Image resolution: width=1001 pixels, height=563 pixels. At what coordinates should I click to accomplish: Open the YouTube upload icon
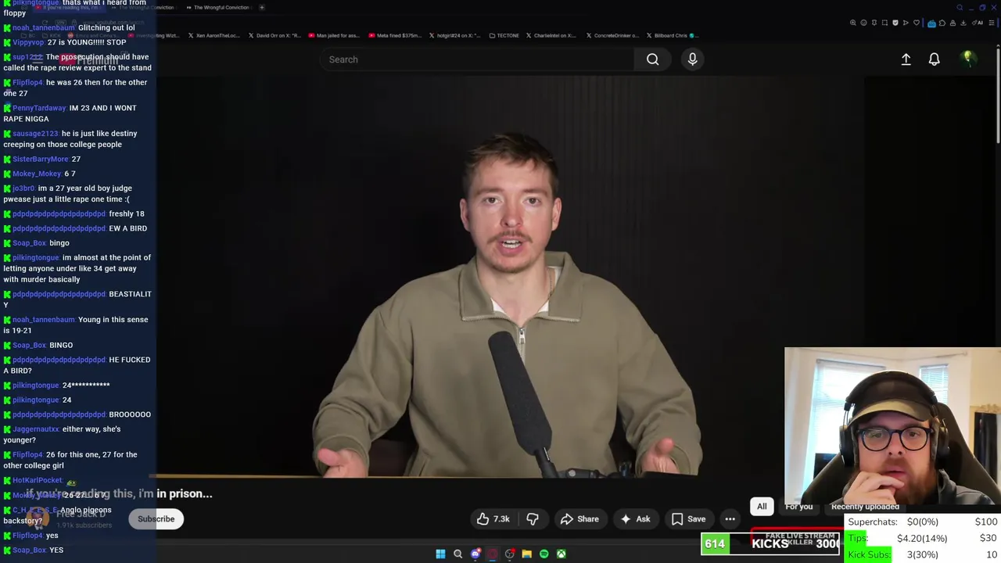click(906, 59)
